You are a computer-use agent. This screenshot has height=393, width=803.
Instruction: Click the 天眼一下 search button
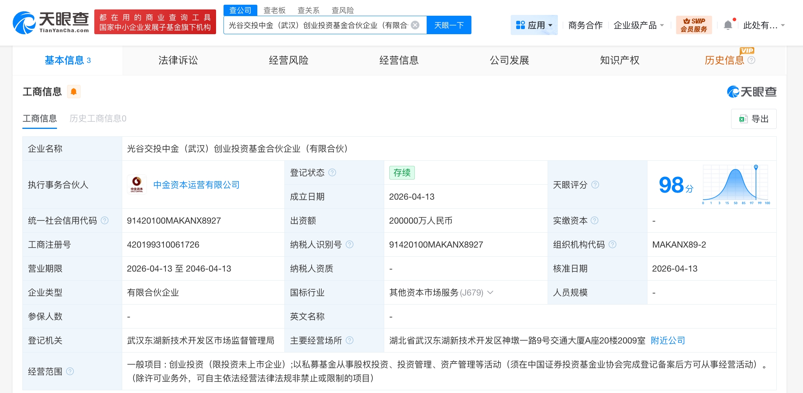pos(449,24)
